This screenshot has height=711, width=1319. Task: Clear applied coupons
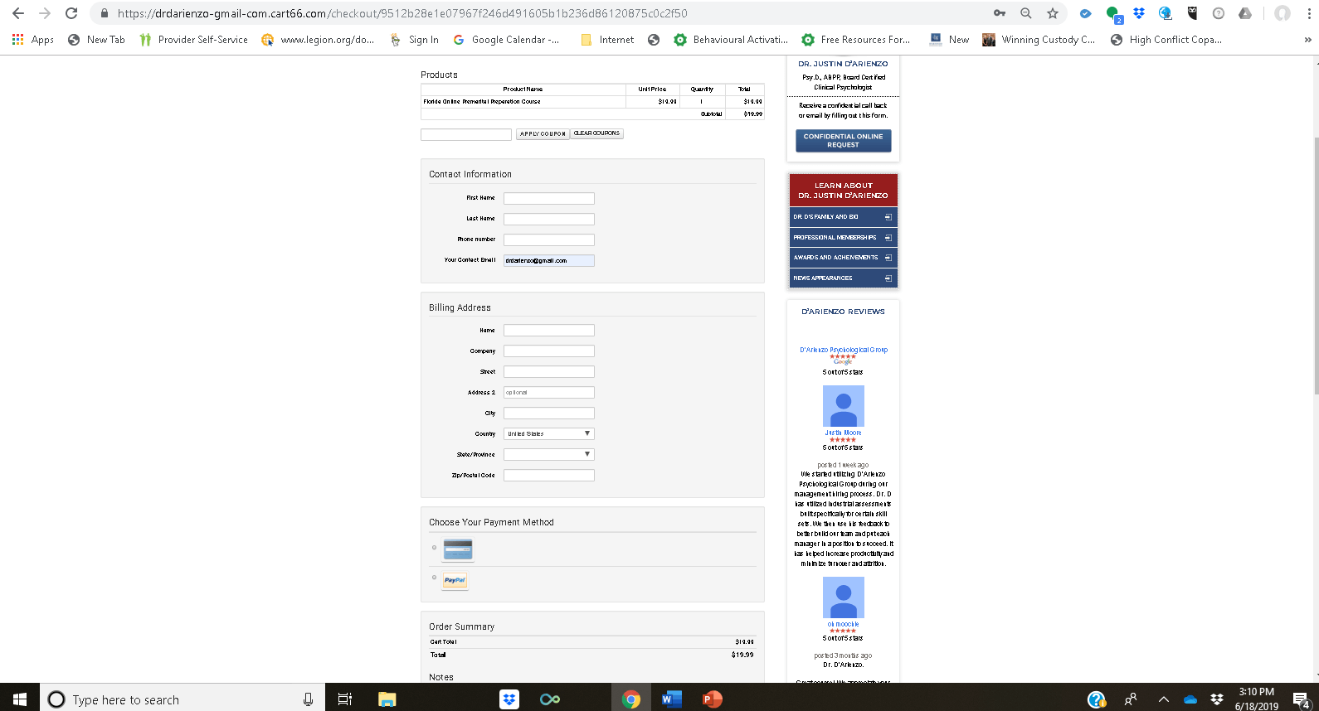pyautogui.click(x=596, y=133)
